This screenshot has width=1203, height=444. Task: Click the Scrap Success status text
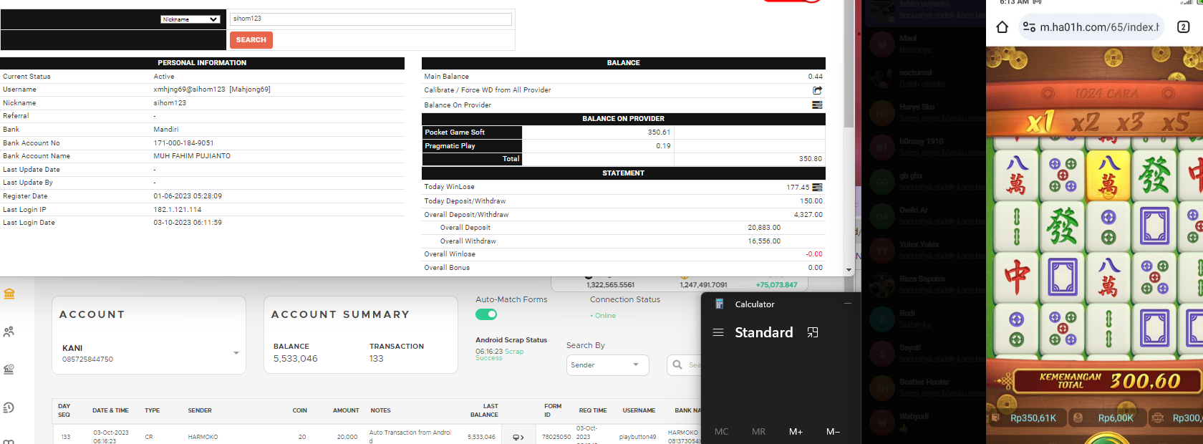[499, 354]
